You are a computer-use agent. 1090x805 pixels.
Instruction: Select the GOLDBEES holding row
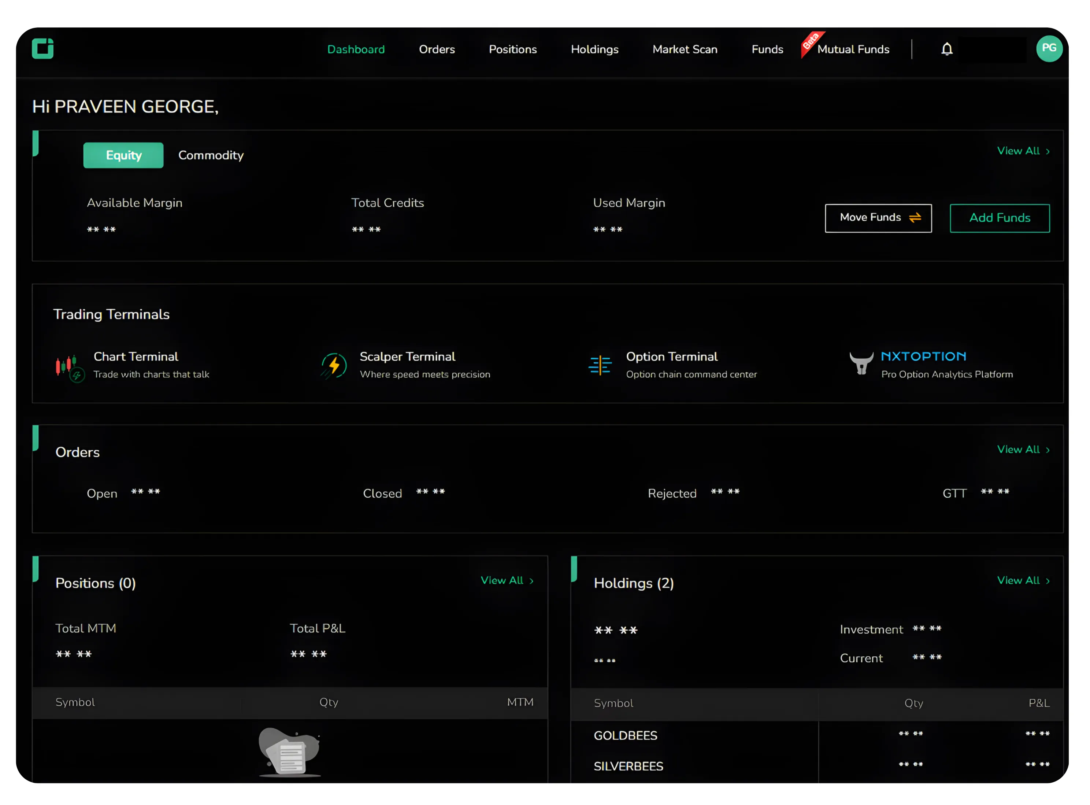(625, 735)
